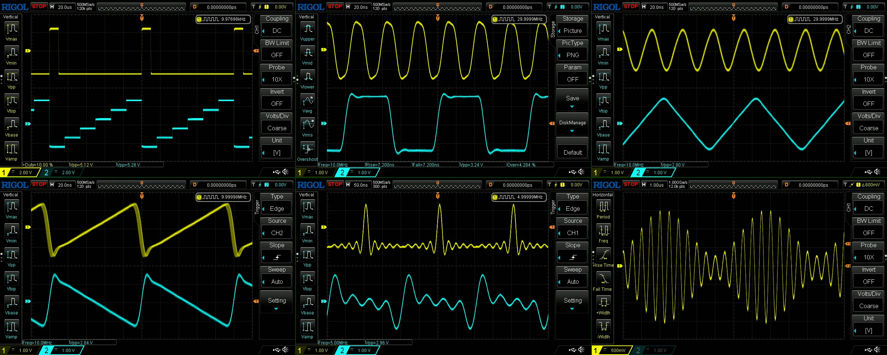Open the DiskManage submenu

click(573, 124)
